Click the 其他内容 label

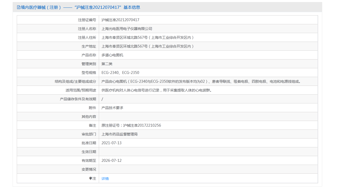tap(89, 117)
